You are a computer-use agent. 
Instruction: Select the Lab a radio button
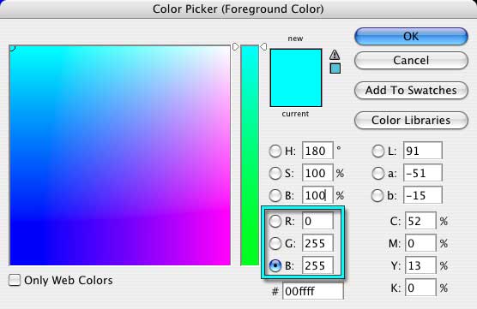point(377,173)
